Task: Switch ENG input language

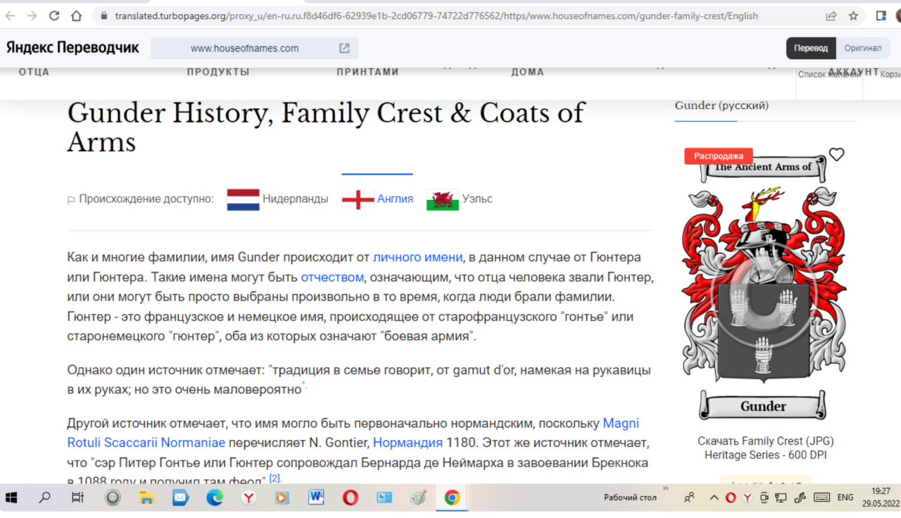Action: (x=845, y=498)
